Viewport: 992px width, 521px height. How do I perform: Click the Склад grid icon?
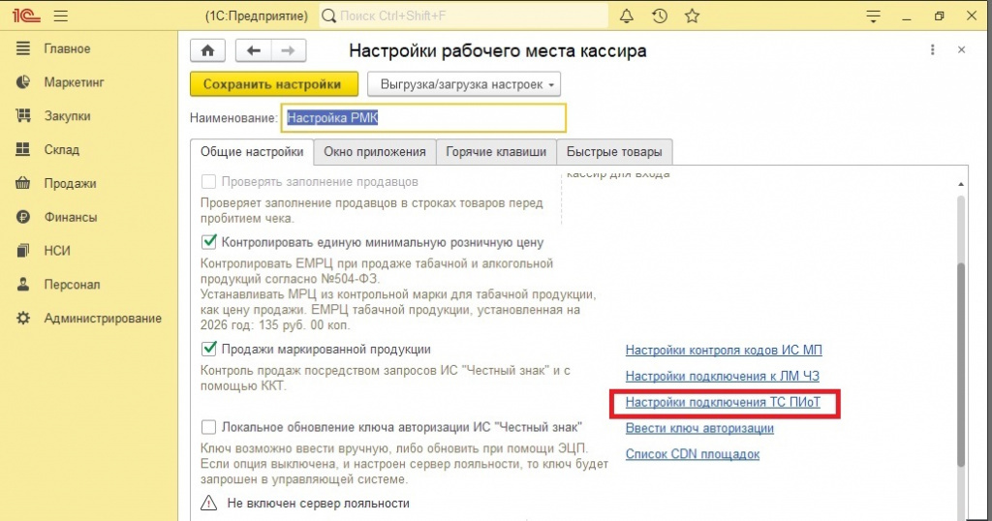tap(23, 149)
